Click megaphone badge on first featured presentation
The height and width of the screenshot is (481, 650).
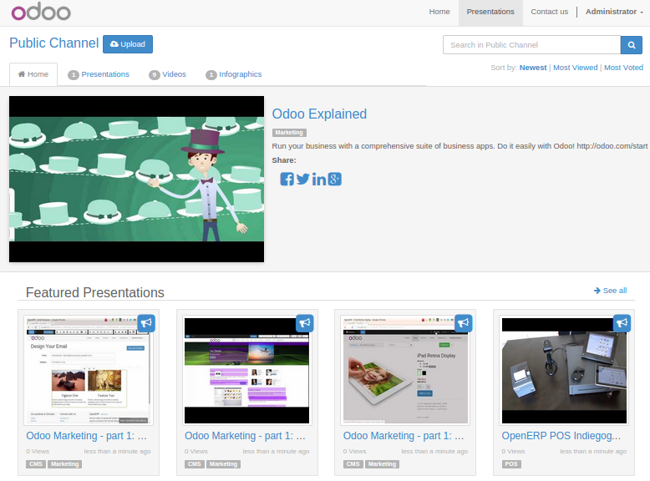coord(146,322)
